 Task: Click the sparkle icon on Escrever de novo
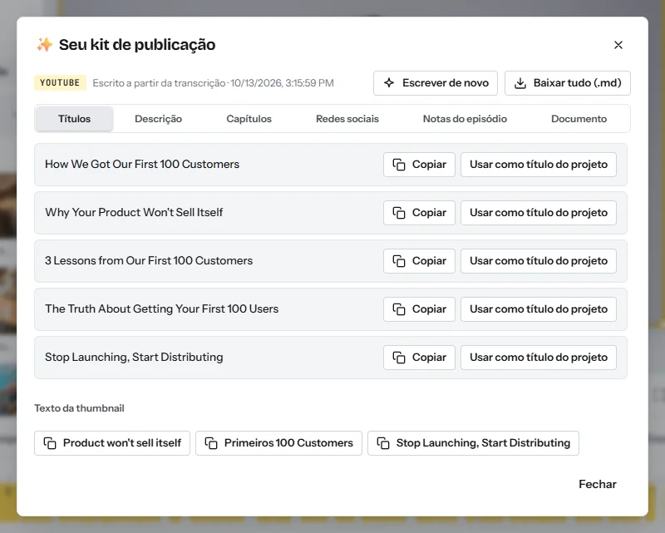click(389, 83)
